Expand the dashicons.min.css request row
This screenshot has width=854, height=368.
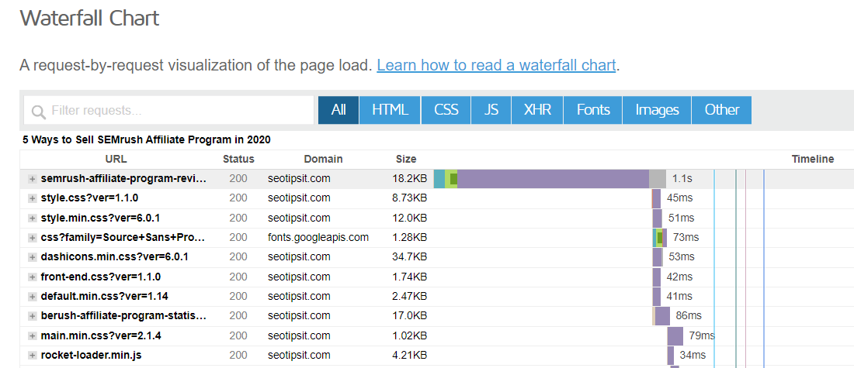[x=33, y=257]
